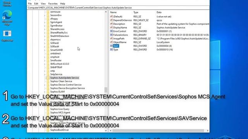Expand the Sophos Device Control Service key
This screenshot has height=139, width=248.
(x=45, y=85)
